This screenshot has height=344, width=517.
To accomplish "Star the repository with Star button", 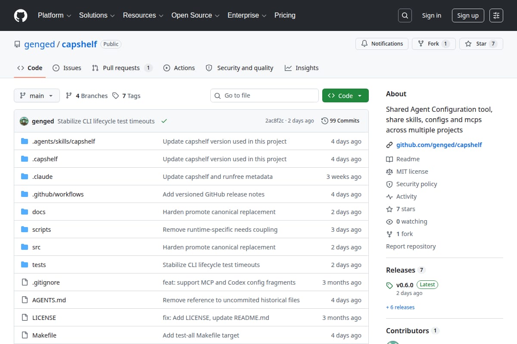I will pyautogui.click(x=481, y=43).
